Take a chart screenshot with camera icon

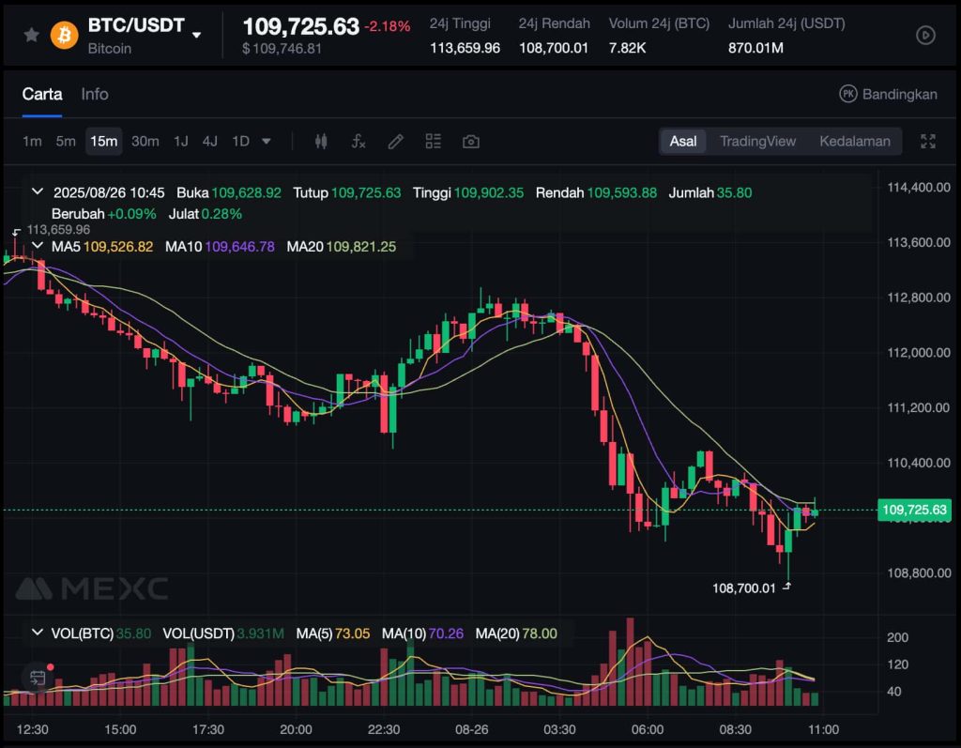pos(471,142)
